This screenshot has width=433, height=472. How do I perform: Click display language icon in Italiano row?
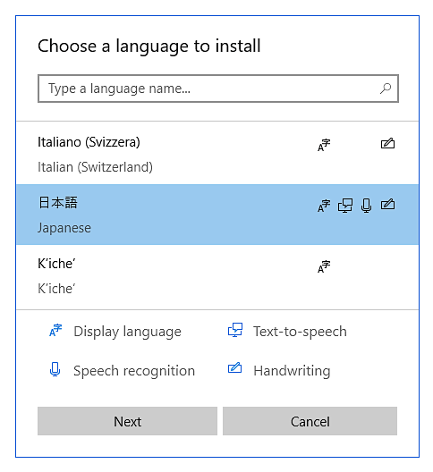(324, 145)
